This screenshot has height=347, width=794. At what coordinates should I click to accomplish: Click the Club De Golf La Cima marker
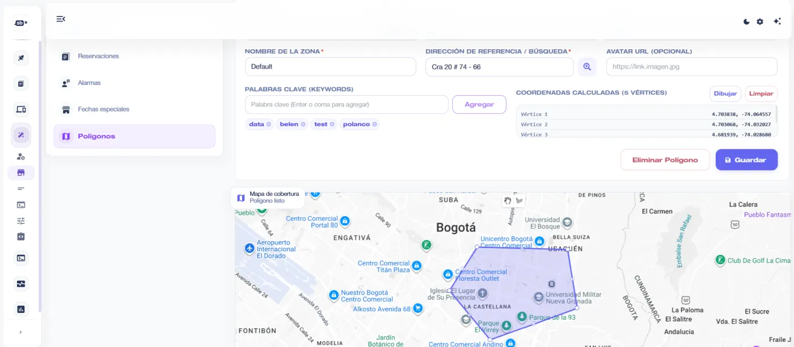coord(720,260)
